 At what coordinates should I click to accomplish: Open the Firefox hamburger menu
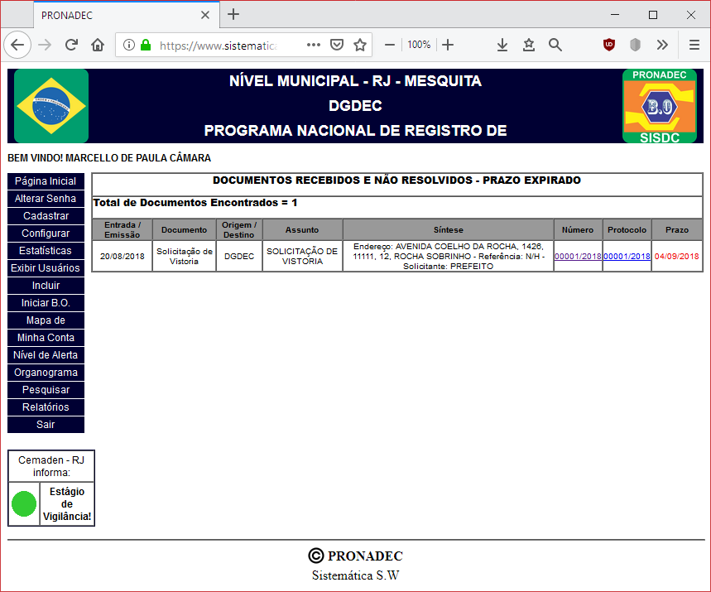(x=694, y=45)
